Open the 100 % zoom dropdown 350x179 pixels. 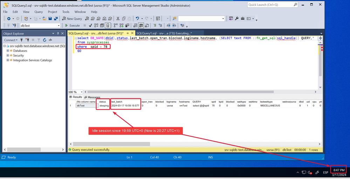[x=81, y=92]
